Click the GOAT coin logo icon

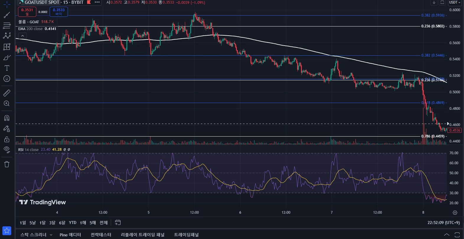tap(21, 2)
